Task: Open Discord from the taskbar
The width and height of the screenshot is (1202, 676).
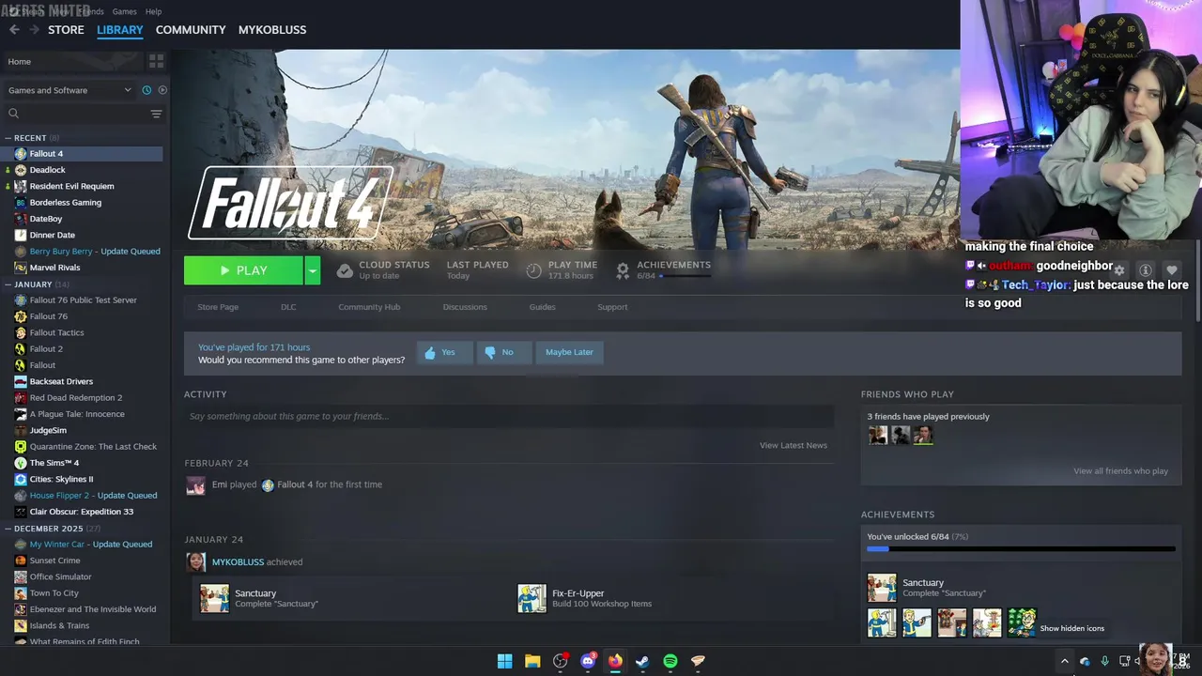Action: (x=588, y=661)
